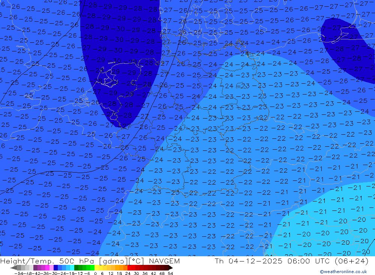
Task: Click the 'Height/Temp. 500 hPa' title text
Action: [47, 261]
